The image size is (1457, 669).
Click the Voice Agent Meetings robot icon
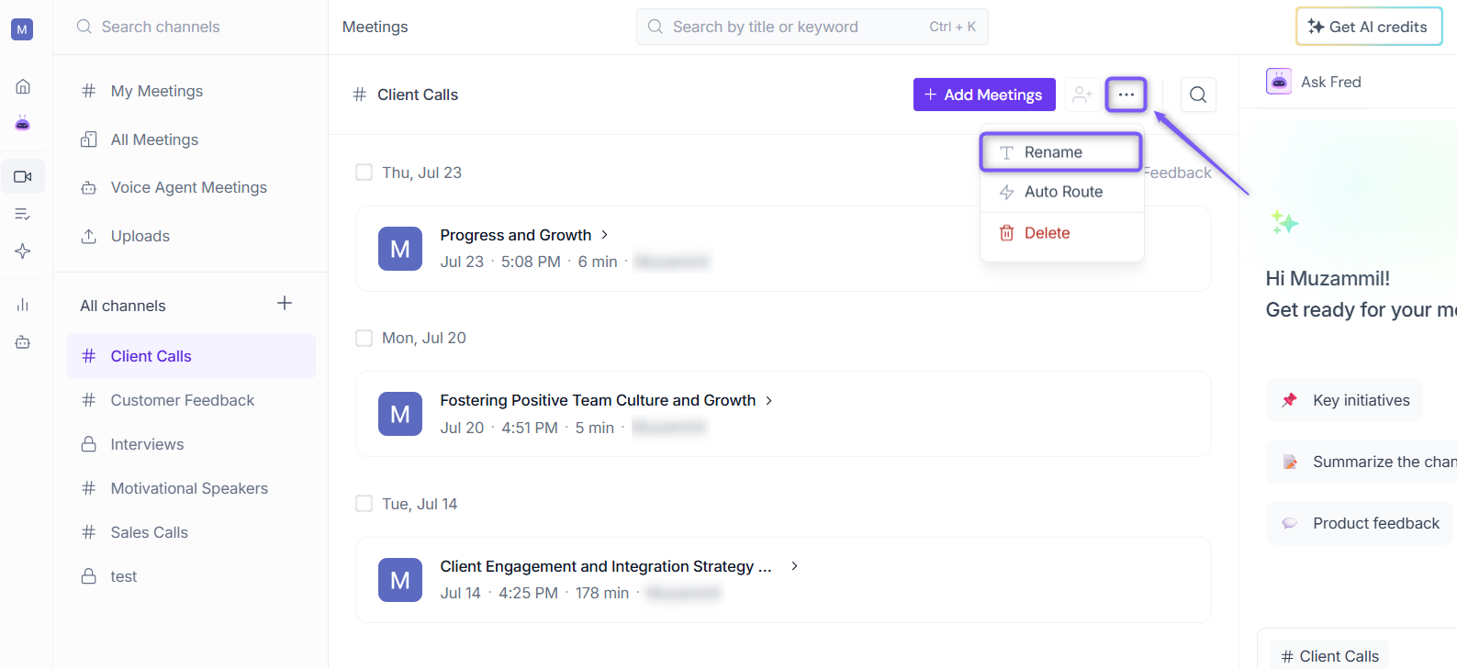(x=89, y=187)
